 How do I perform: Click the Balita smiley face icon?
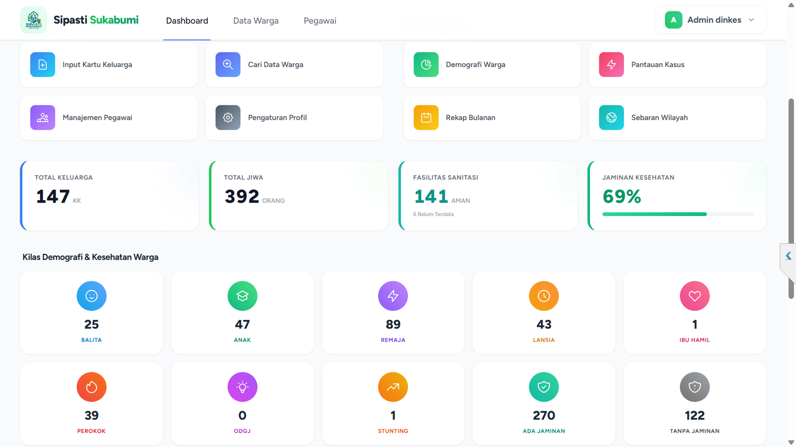tap(92, 296)
